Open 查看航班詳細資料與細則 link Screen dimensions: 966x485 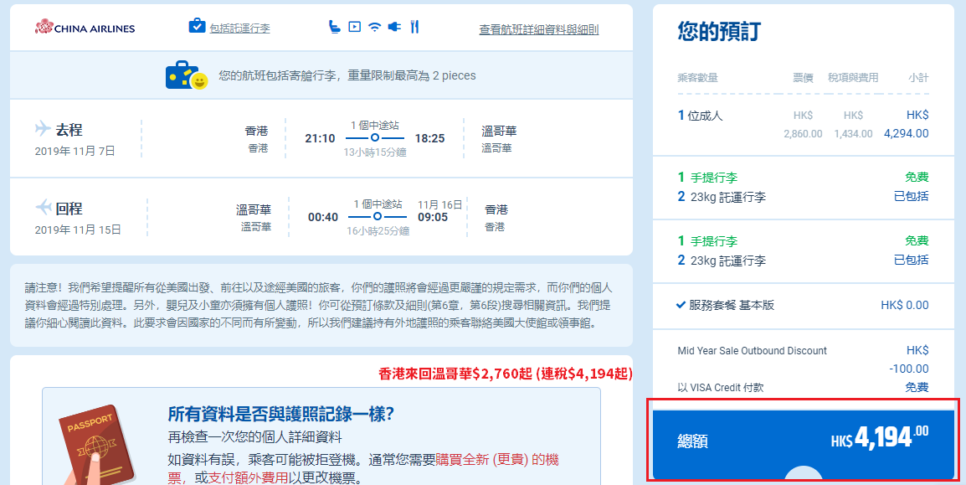click(x=539, y=29)
